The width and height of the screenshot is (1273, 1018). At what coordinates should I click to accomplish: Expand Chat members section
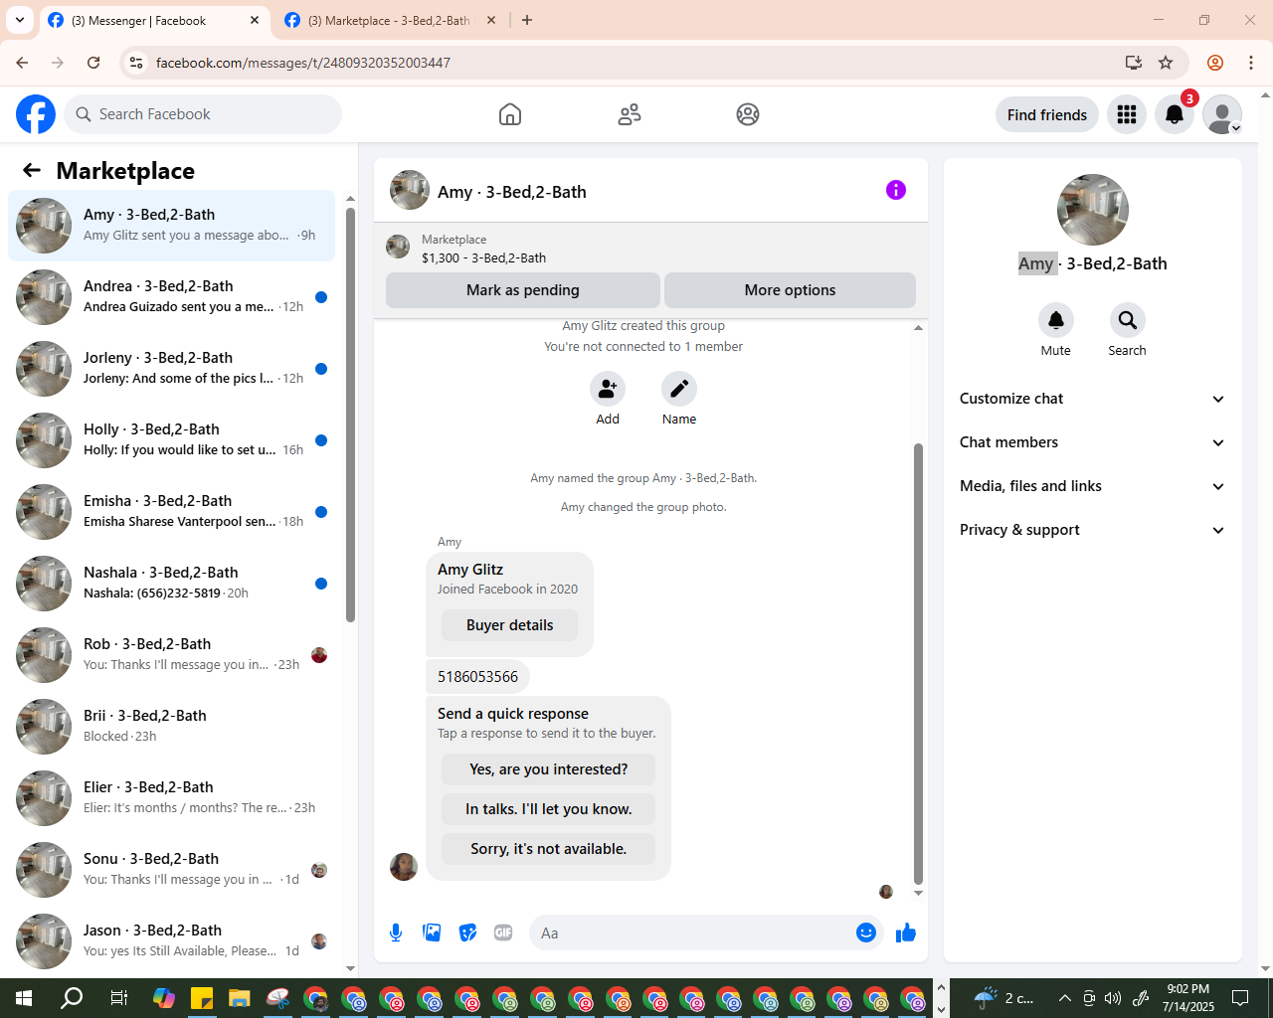pos(1092,442)
